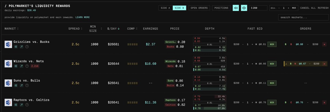Click the help icon under Wizards vs. Nets

(27, 66)
